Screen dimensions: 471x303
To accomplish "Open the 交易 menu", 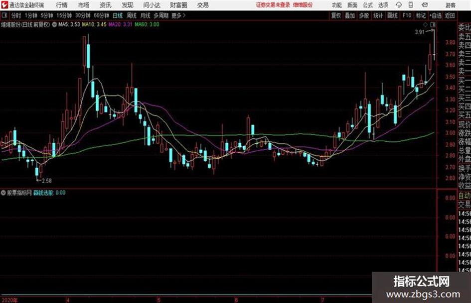I will [203, 5].
